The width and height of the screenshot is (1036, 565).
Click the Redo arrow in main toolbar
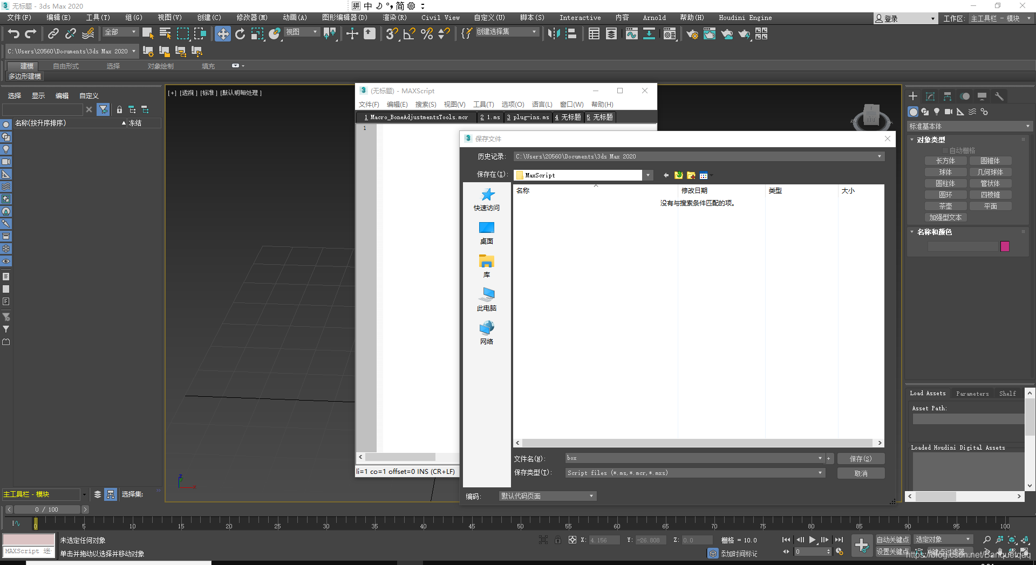pos(31,34)
